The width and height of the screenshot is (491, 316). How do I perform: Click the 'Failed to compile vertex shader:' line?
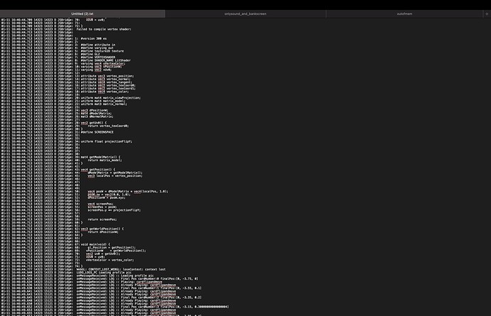(x=104, y=29)
